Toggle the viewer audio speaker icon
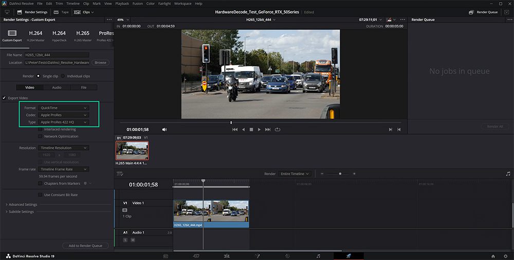The height and width of the screenshot is (260, 514). [164, 129]
